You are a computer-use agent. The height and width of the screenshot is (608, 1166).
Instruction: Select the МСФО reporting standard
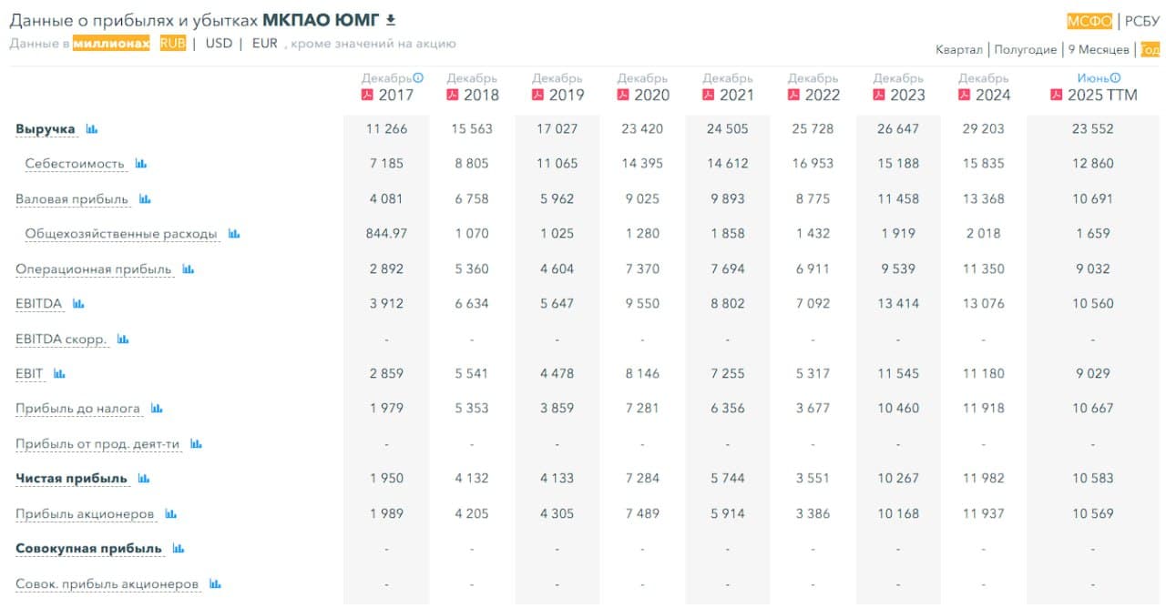click(x=1089, y=21)
